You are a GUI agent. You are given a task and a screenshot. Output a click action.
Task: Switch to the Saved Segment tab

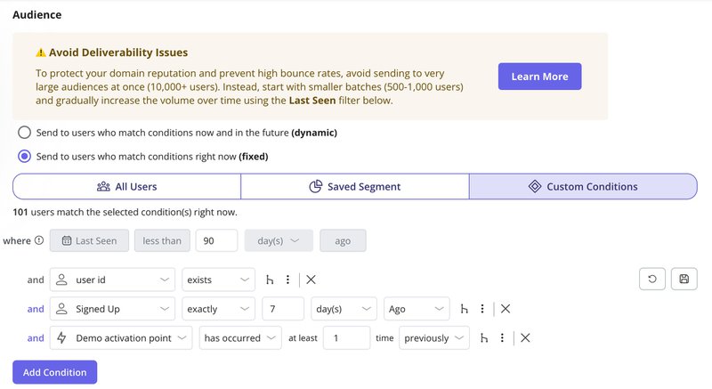point(354,187)
